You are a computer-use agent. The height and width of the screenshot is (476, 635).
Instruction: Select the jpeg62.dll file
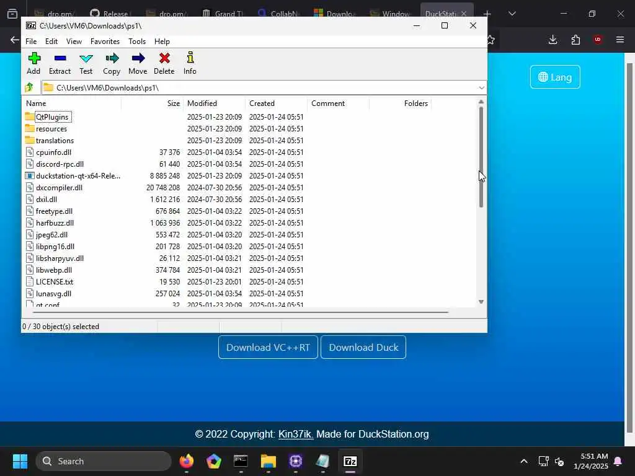(52, 234)
